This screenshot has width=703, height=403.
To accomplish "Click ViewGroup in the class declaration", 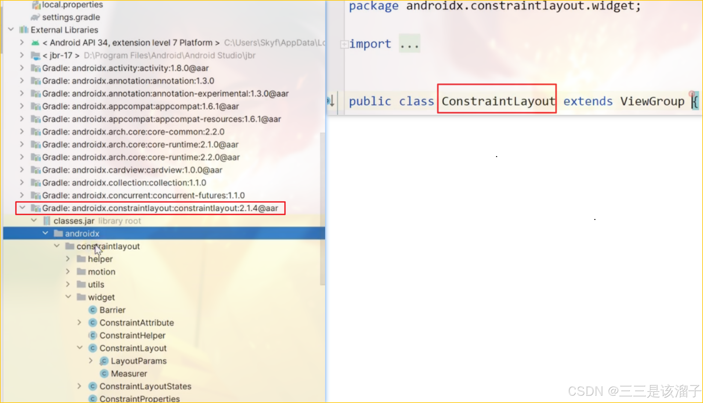I will coord(652,101).
